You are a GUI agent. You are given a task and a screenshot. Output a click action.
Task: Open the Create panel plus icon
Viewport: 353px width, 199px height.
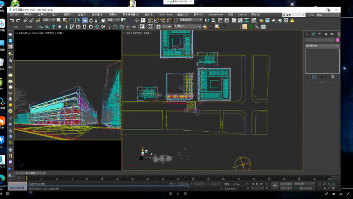[307, 34]
